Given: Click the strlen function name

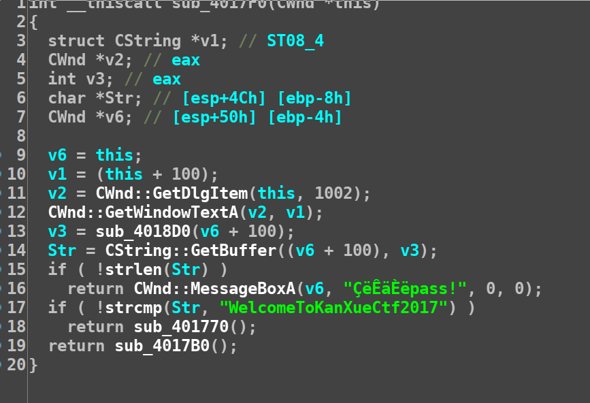Looking at the screenshot, I should tap(133, 270).
